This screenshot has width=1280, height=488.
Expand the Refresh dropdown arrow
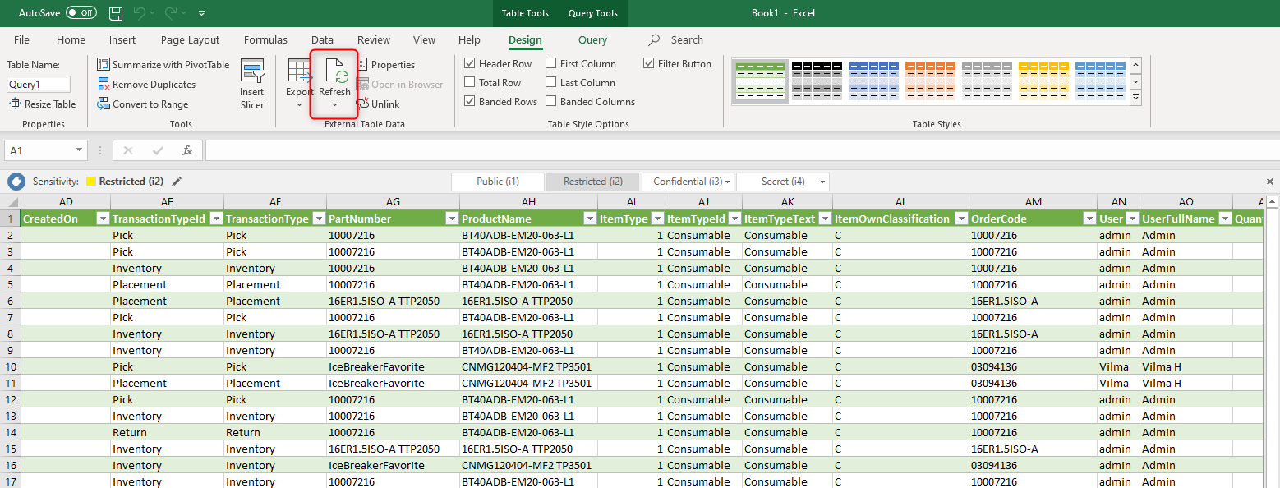(x=334, y=104)
